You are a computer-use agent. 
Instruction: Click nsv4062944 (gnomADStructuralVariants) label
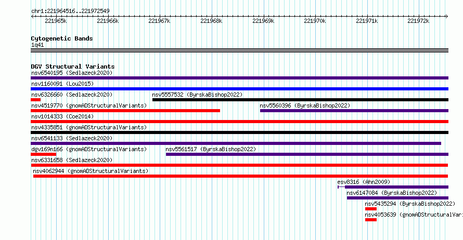point(91,171)
